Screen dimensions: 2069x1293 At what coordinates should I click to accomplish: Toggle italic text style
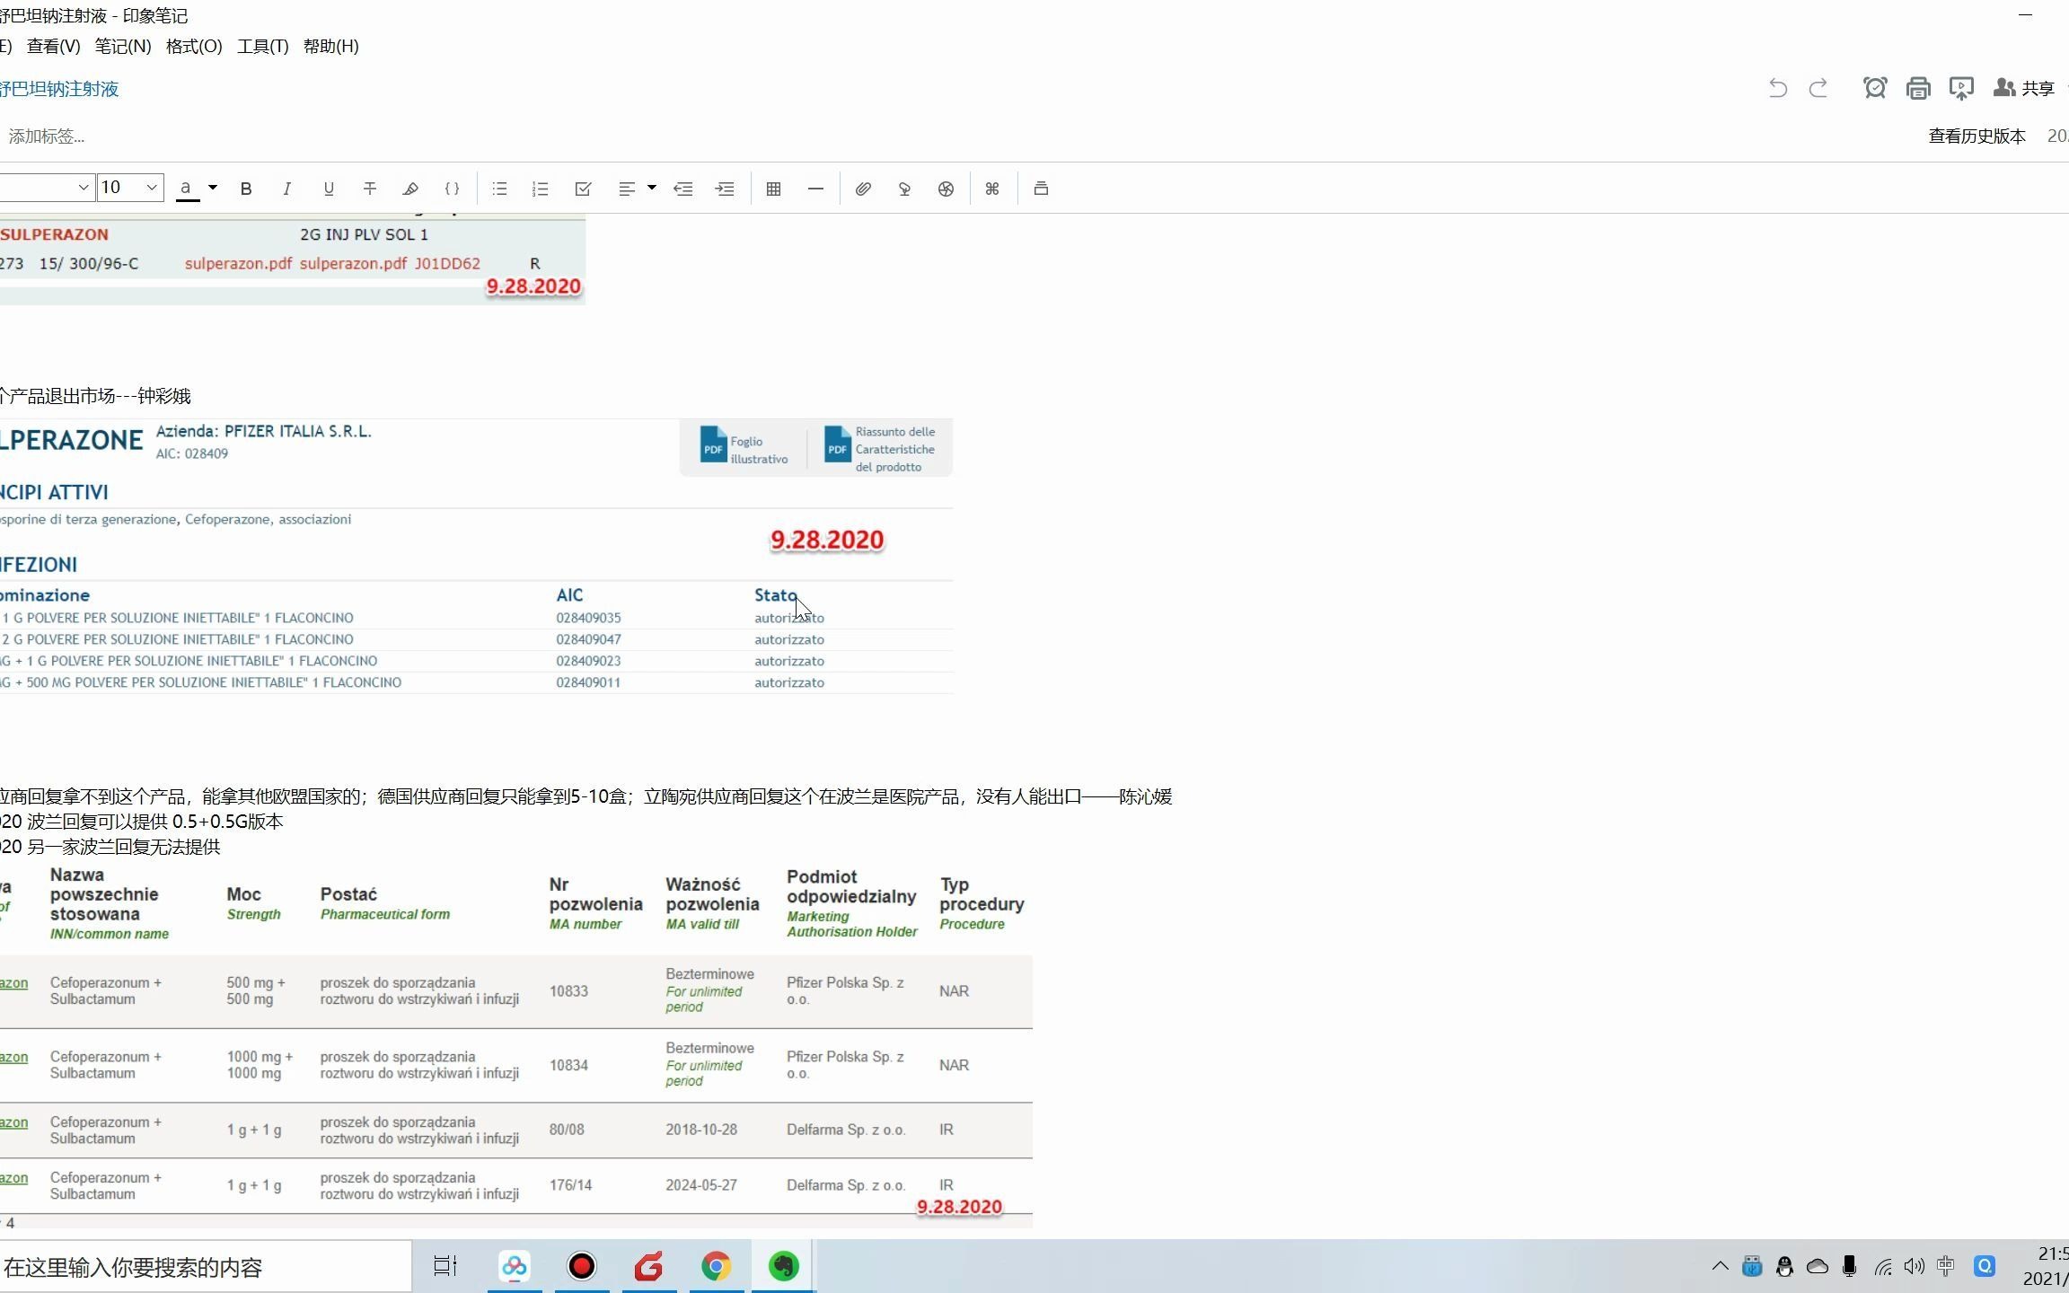point(286,189)
